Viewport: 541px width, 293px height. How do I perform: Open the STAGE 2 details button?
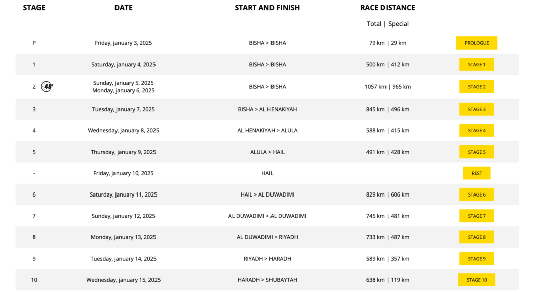click(x=477, y=87)
